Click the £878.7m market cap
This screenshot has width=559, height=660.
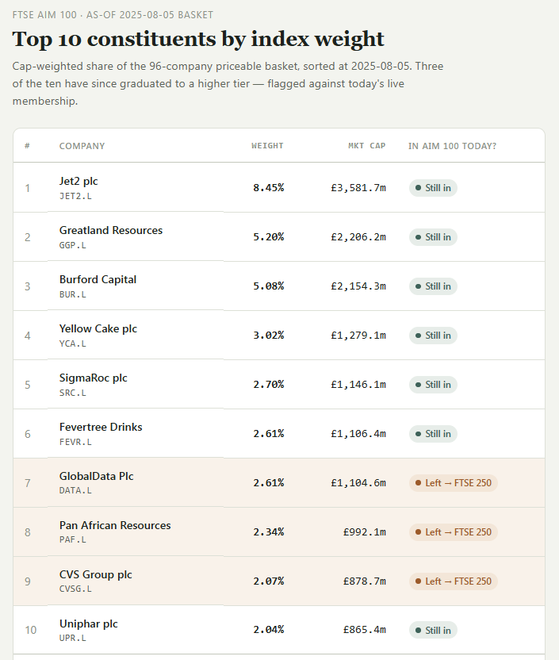(365, 581)
